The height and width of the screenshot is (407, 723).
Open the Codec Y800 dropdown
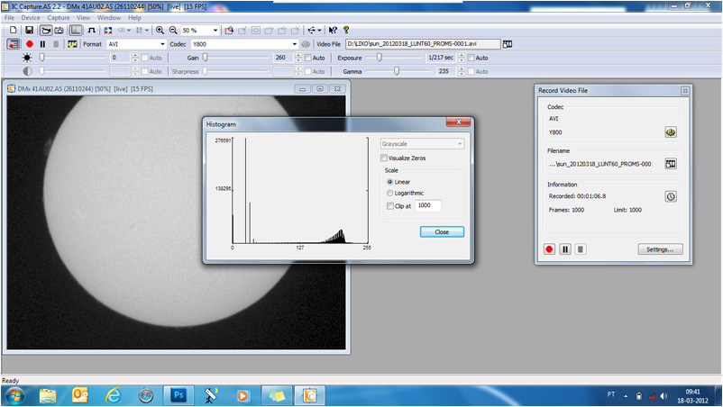click(294, 44)
